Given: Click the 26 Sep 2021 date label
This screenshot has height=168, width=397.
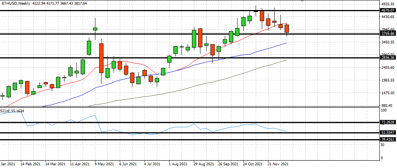Looking at the screenshot, I should point(227,164).
